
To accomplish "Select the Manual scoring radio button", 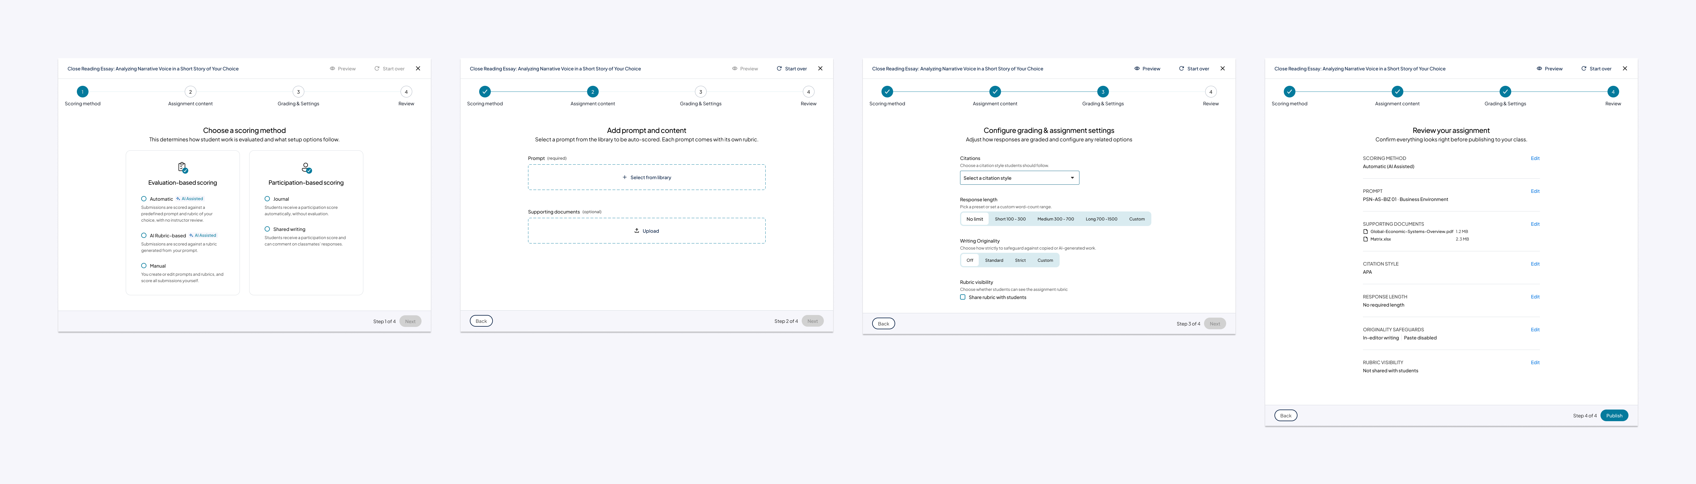I will click(x=144, y=266).
